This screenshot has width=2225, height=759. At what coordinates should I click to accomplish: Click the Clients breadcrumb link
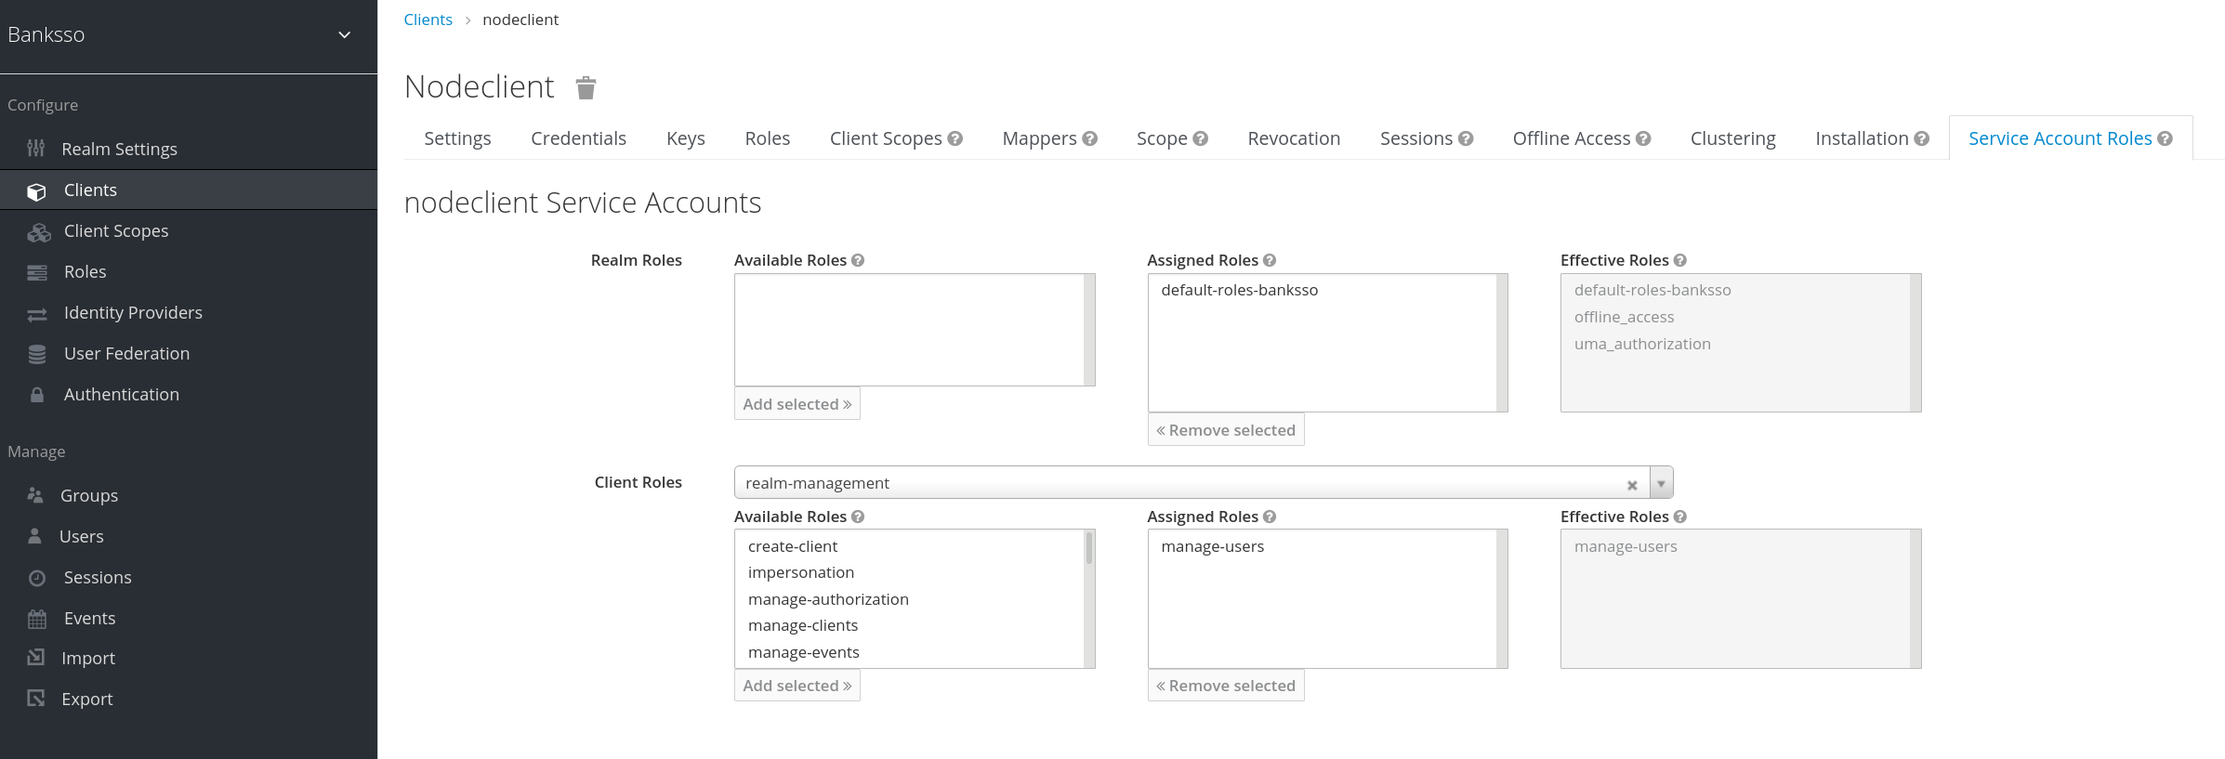point(428,20)
